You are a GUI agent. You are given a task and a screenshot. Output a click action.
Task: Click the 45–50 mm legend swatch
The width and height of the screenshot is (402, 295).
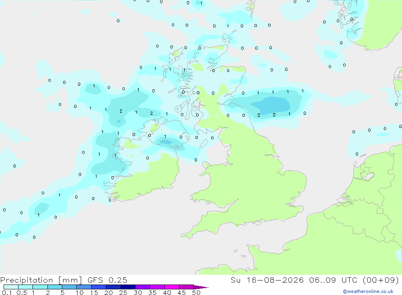point(187,287)
